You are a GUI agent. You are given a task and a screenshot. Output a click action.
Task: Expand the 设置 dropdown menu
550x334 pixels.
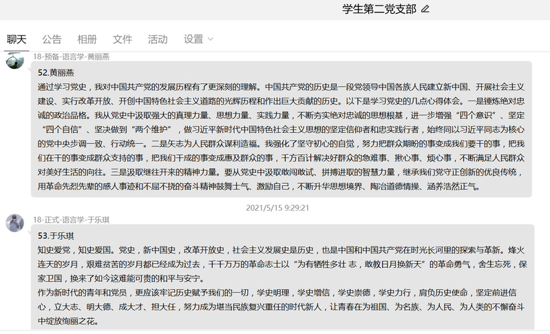[198, 39]
